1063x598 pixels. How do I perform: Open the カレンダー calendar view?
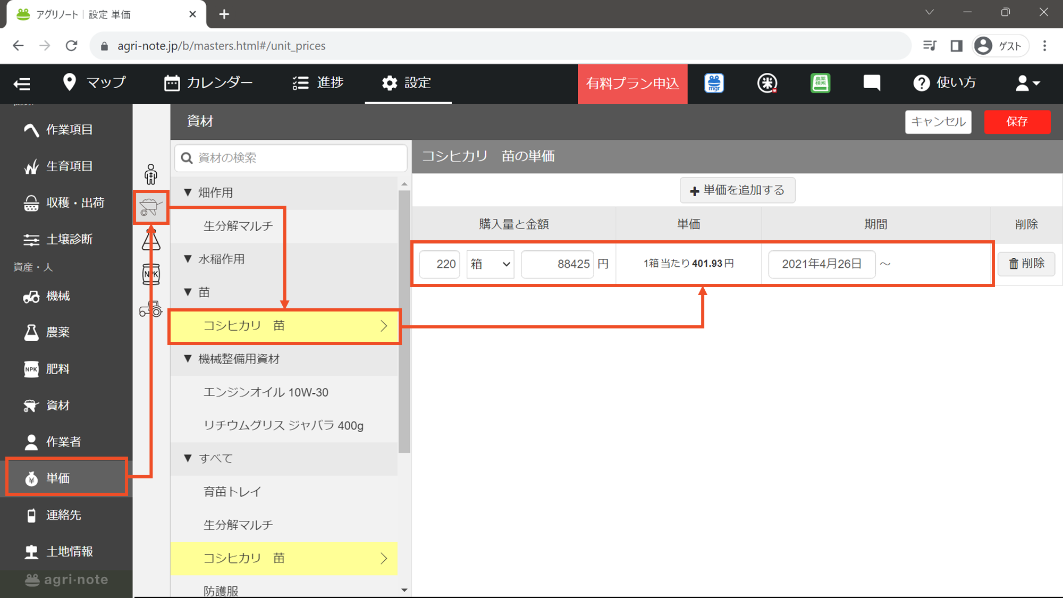click(x=208, y=83)
